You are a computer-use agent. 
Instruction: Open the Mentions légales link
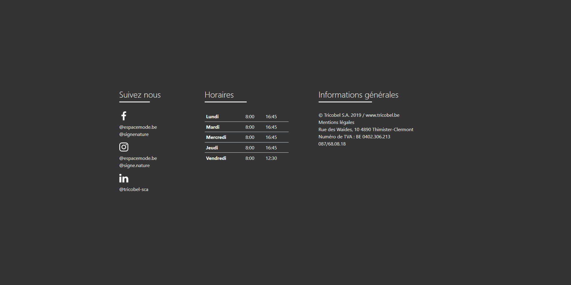pyautogui.click(x=336, y=122)
